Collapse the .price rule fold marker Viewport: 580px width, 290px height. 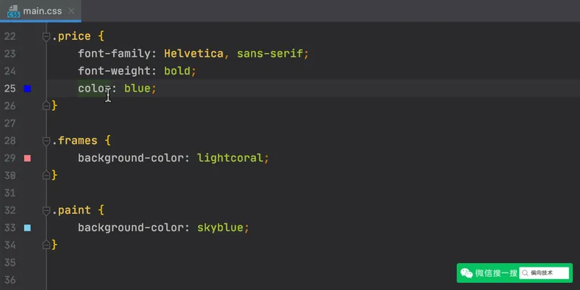(x=46, y=37)
